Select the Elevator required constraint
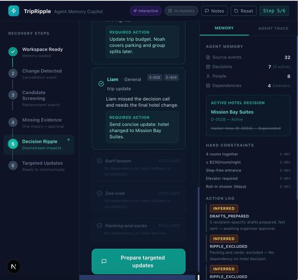Screen dimensions: 298x280 [248, 178]
